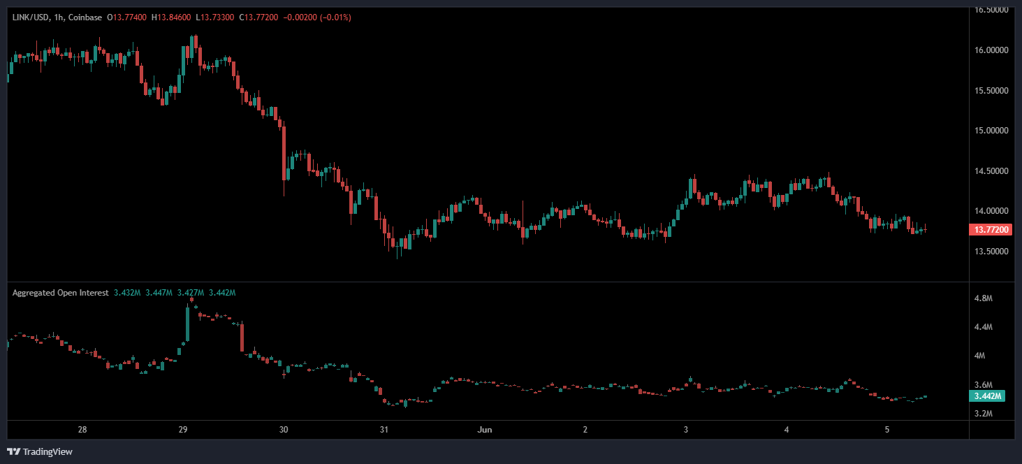Viewport: 1022px width, 464px height.
Task: Click the high price value H13.84600
Action: click(x=170, y=17)
